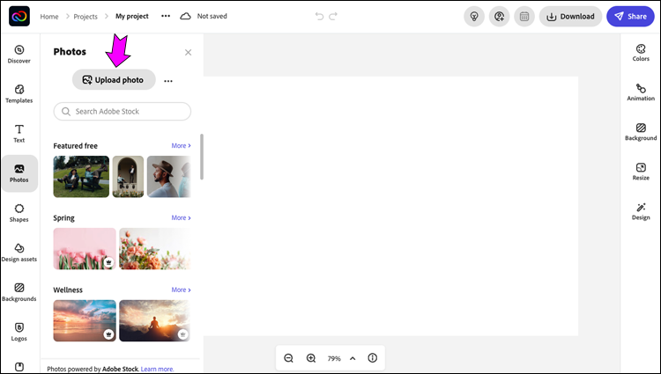Open the Discover panel
This screenshot has height=374, width=661.
(x=19, y=55)
